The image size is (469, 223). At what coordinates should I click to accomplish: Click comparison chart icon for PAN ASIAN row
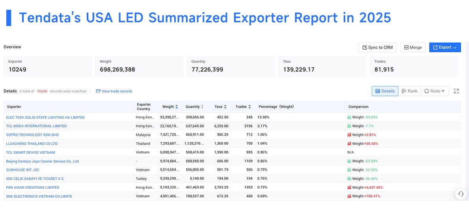349,188
